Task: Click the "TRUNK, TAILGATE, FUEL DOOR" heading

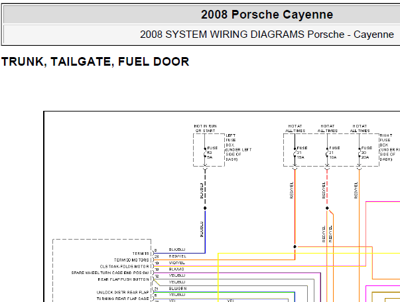Action: pos(95,62)
